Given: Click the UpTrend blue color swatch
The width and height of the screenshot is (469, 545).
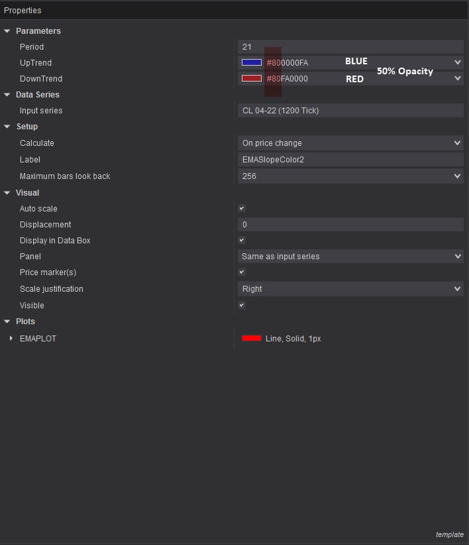Looking at the screenshot, I should (x=252, y=63).
